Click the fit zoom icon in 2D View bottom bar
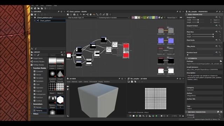This screenshot has height=126, width=224. tap(161, 116)
